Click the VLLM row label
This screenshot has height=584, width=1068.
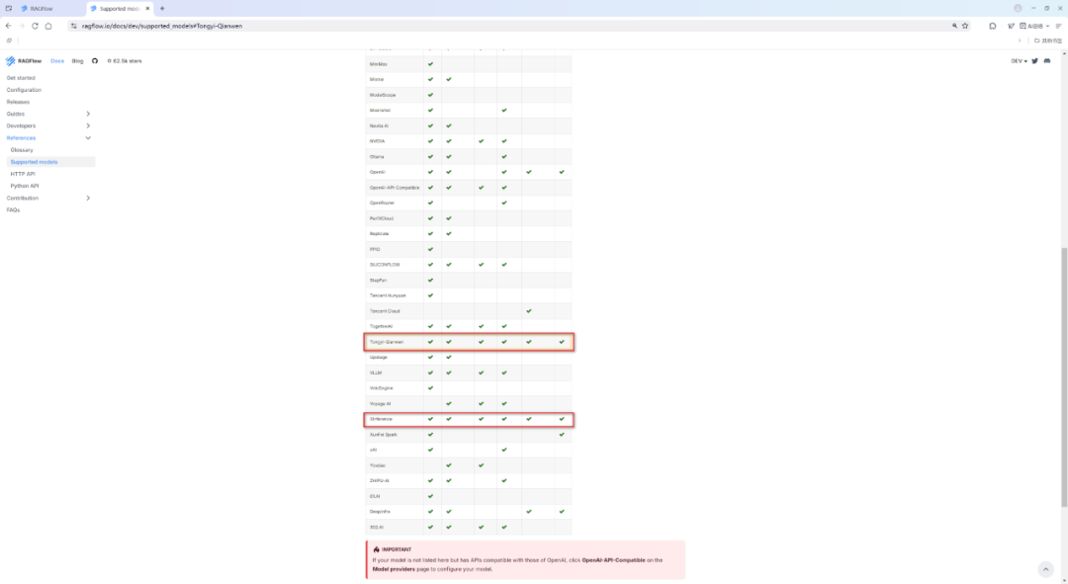[x=376, y=373]
